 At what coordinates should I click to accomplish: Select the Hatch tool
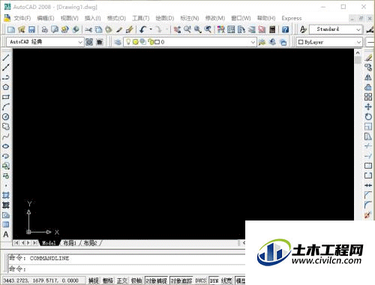6,196
